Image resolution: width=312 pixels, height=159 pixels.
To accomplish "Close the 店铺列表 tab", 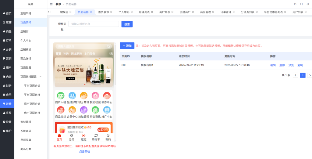I will click(152, 12).
